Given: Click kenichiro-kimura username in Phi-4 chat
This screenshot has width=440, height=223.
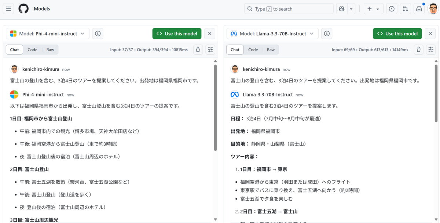Looking at the screenshot, I should point(41,69).
